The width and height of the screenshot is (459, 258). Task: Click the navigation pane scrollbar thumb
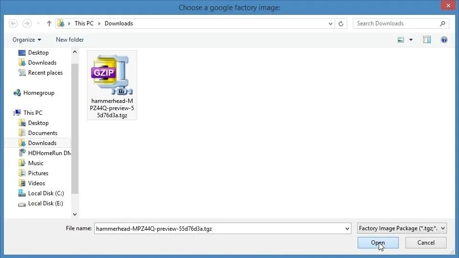pyautogui.click(x=75, y=128)
